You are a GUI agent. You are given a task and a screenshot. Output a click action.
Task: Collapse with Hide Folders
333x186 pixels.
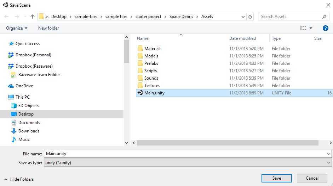[19, 179]
